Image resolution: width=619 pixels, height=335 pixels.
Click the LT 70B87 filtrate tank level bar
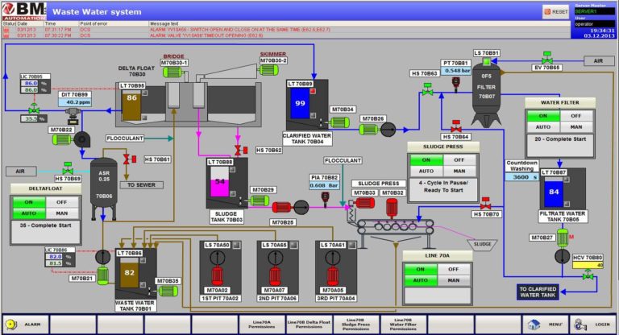(554, 192)
